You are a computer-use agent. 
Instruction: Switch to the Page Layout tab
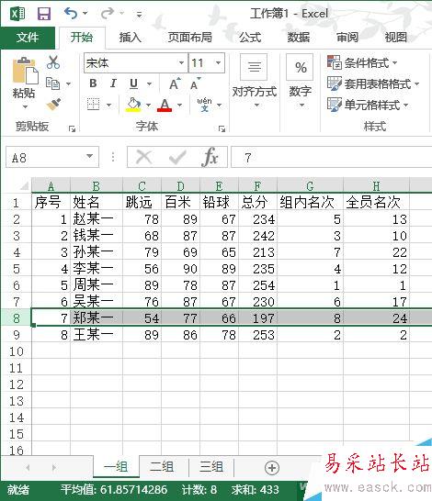click(189, 38)
